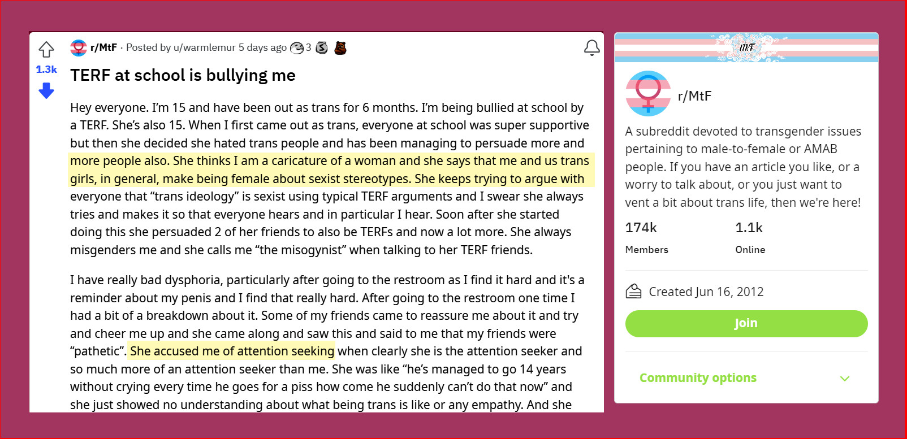Open the Community options section label
Viewport: 907px width, 439px height.
698,378
